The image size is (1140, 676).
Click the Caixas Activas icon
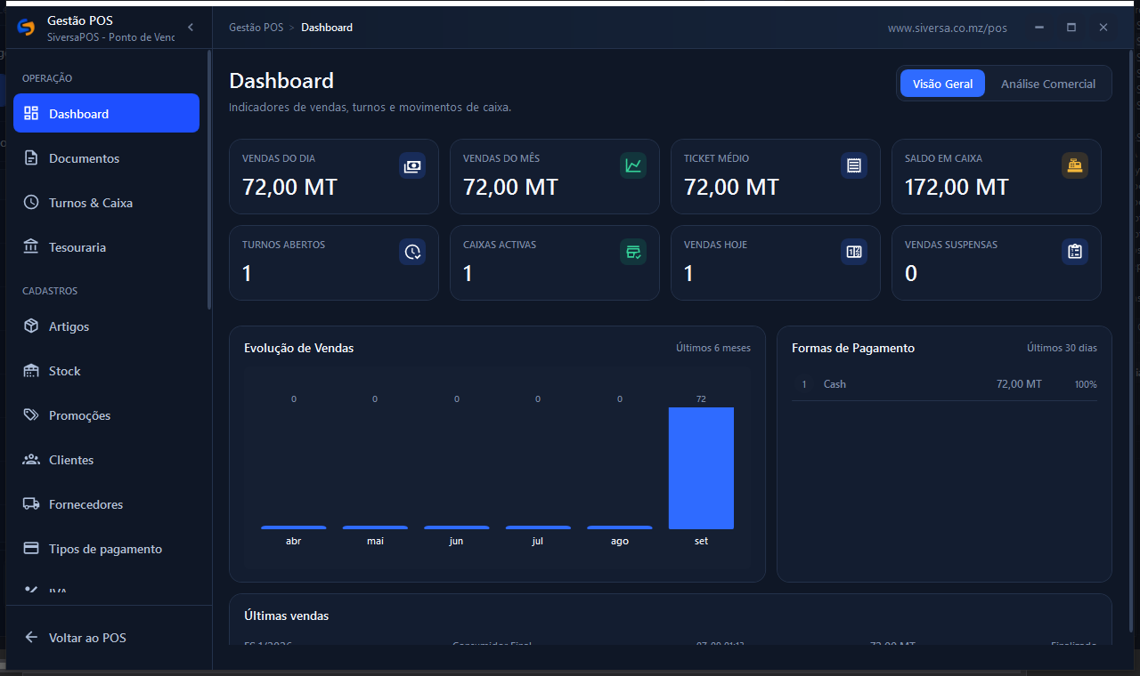click(x=633, y=252)
